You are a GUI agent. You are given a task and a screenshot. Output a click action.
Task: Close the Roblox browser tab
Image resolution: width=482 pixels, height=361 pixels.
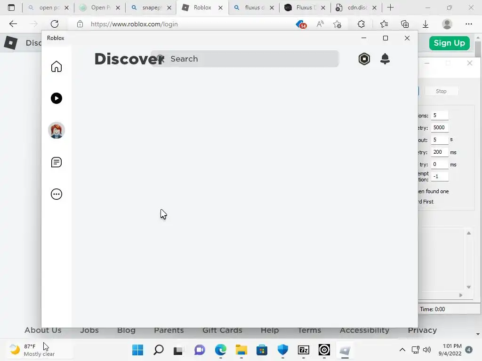click(x=220, y=8)
